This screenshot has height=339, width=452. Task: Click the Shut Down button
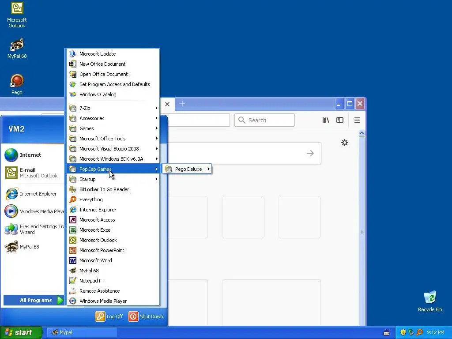point(146,316)
